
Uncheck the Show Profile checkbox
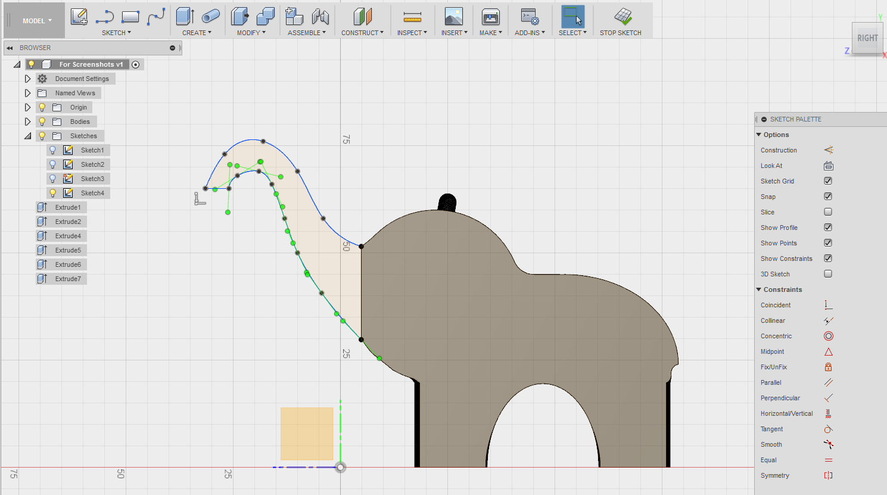[x=828, y=228]
